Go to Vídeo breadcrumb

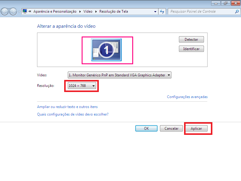[88, 11]
